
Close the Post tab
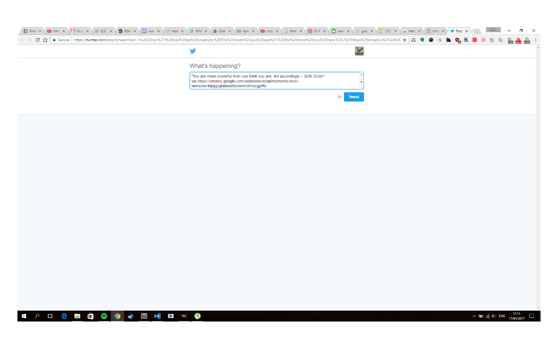coord(466,31)
